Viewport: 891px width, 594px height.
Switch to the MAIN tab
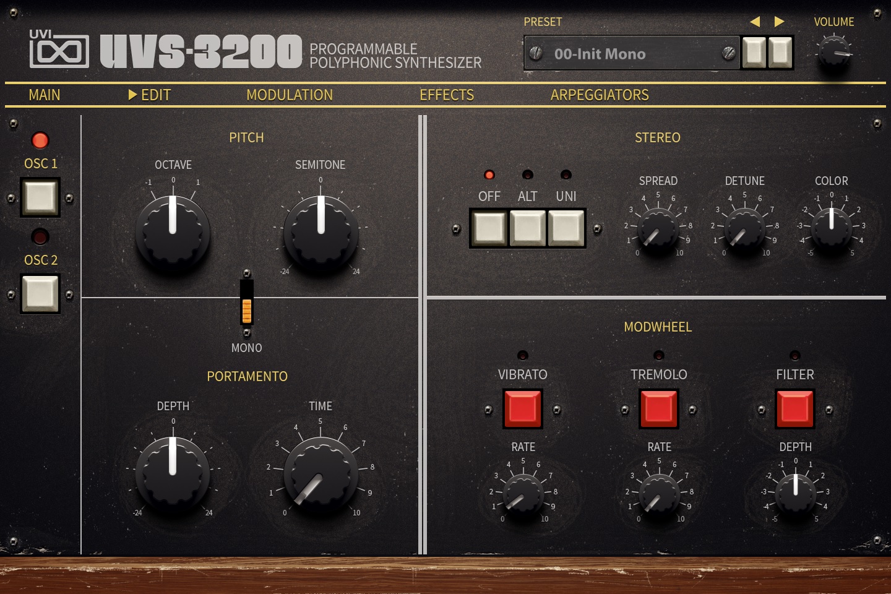pos(45,95)
